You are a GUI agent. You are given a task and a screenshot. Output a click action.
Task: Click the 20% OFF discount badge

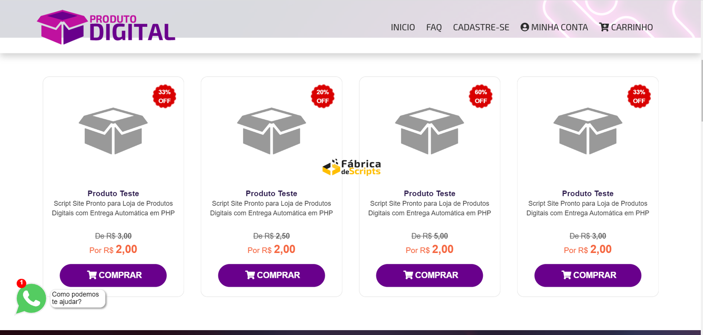point(323,96)
